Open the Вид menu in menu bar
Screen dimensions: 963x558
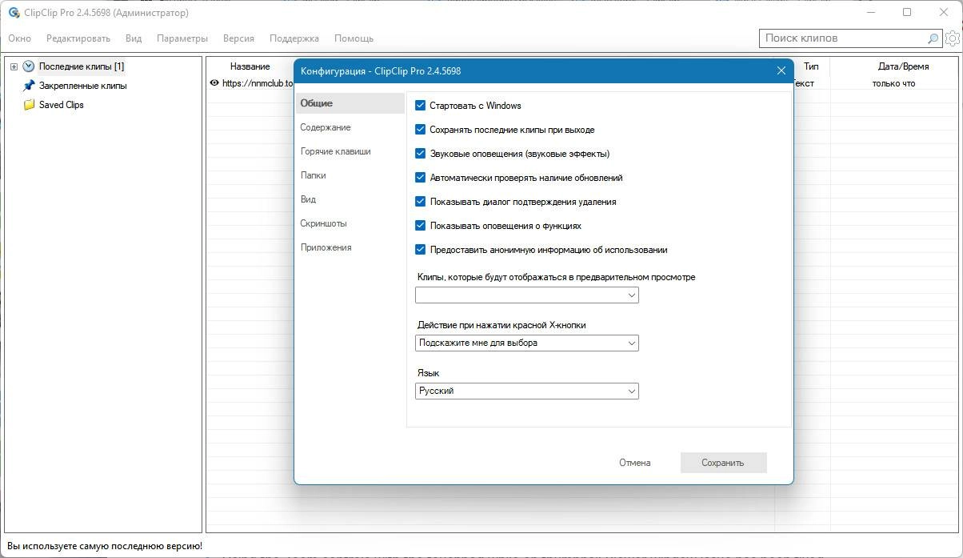(134, 38)
